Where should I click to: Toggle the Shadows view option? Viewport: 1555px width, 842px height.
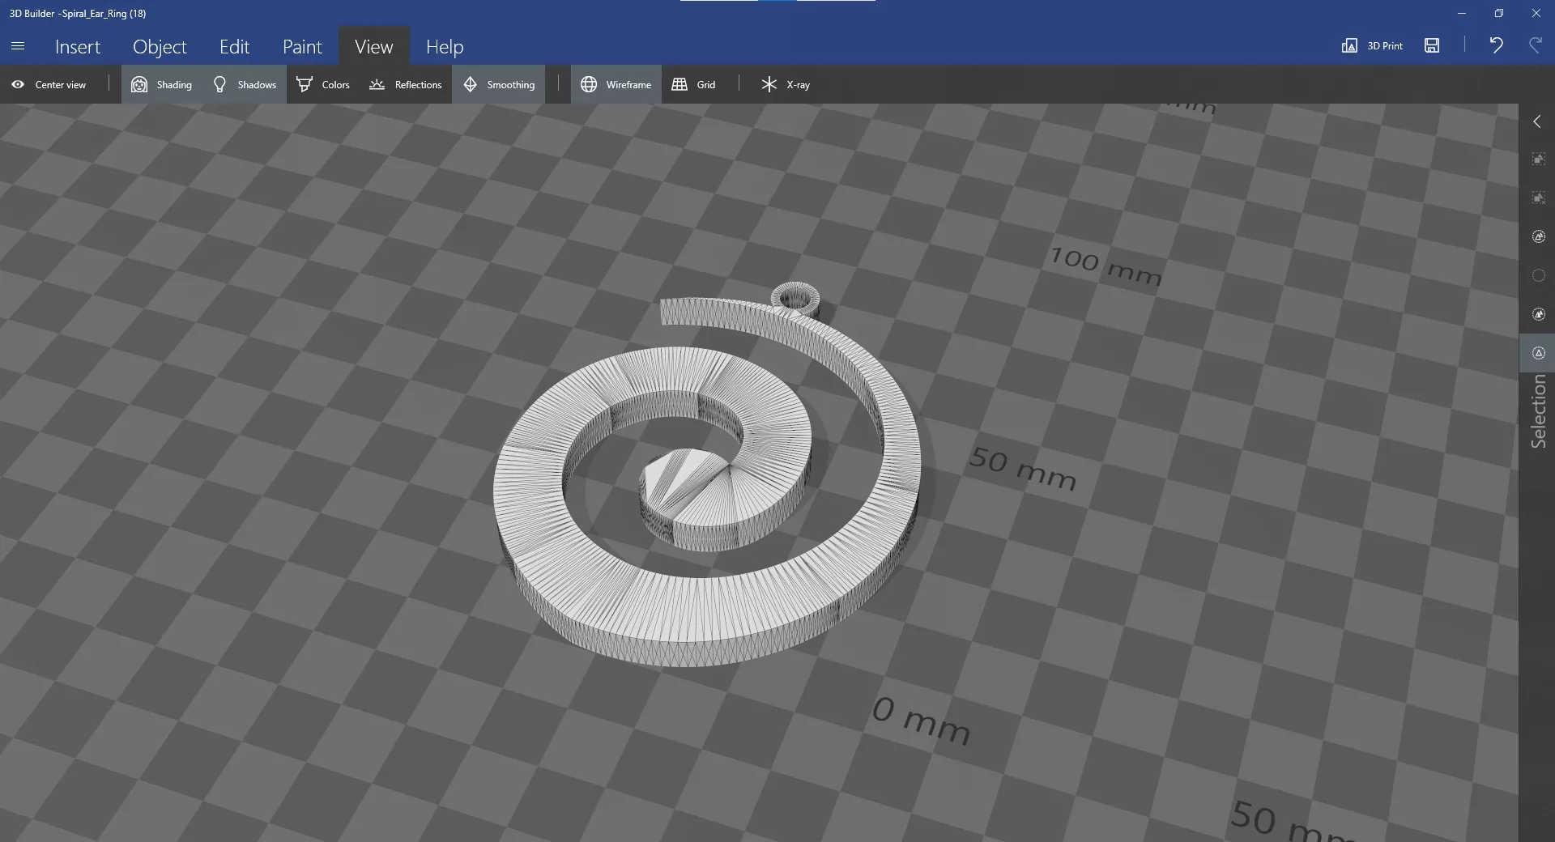pos(245,85)
